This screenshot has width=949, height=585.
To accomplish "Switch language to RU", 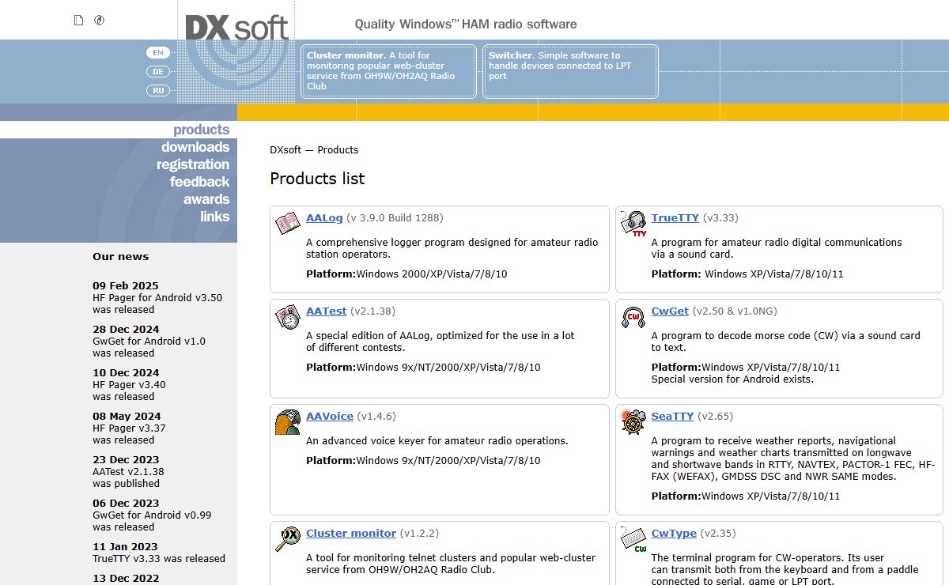I will coord(158,90).
